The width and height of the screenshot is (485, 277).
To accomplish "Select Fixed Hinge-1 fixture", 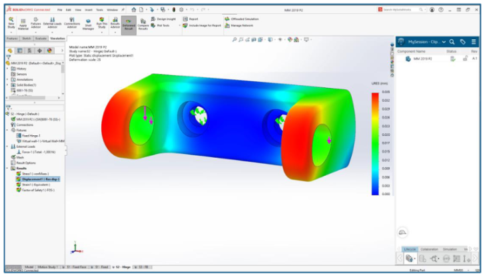I will click(x=29, y=136).
